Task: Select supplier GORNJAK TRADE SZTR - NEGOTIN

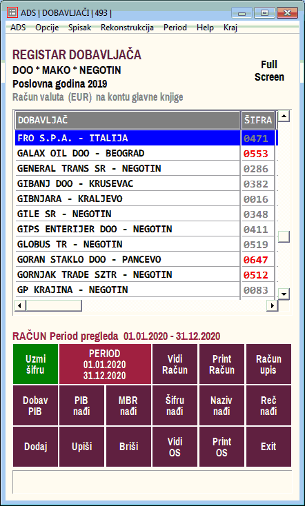Action: click(x=128, y=274)
